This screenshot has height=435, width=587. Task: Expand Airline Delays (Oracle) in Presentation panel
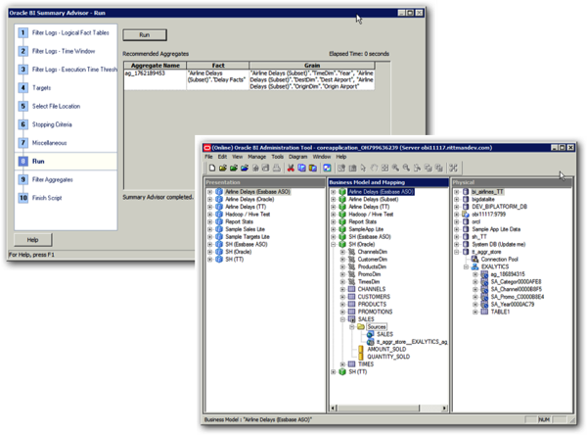210,199
